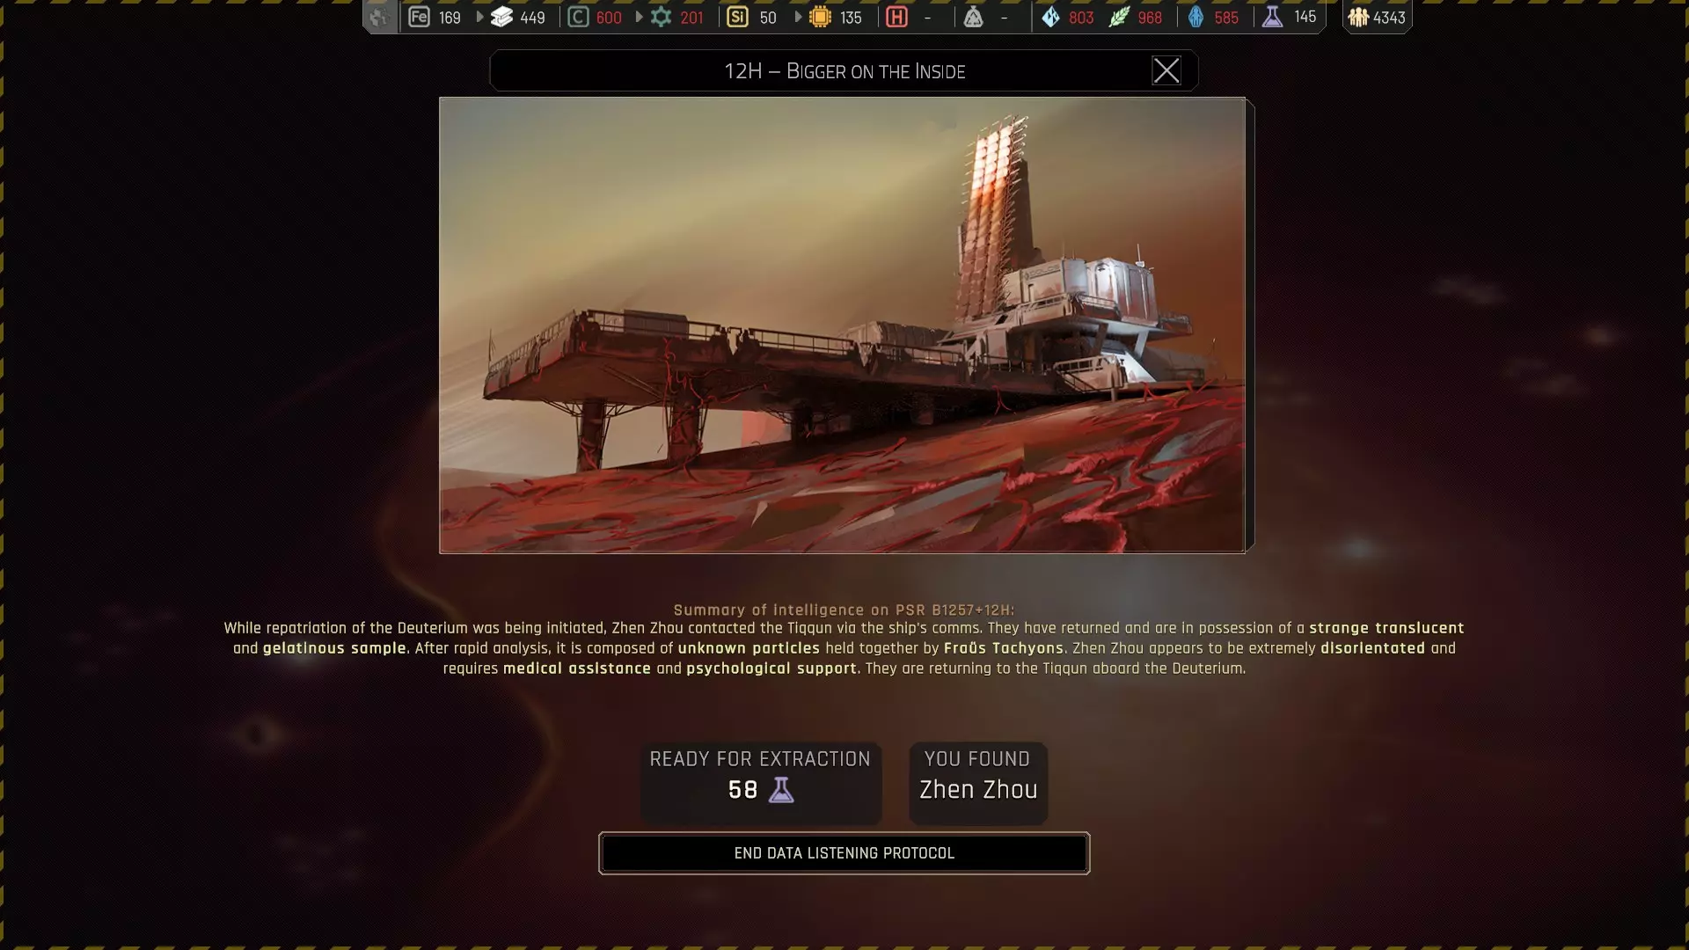Screen dimensions: 1689x950
Task: Click the steel plates resource icon
Action: point(502,17)
